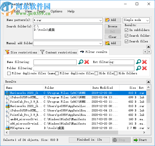The image size is (155, 146).
Task: Switch to Content restrictions tab
Action: point(59,52)
